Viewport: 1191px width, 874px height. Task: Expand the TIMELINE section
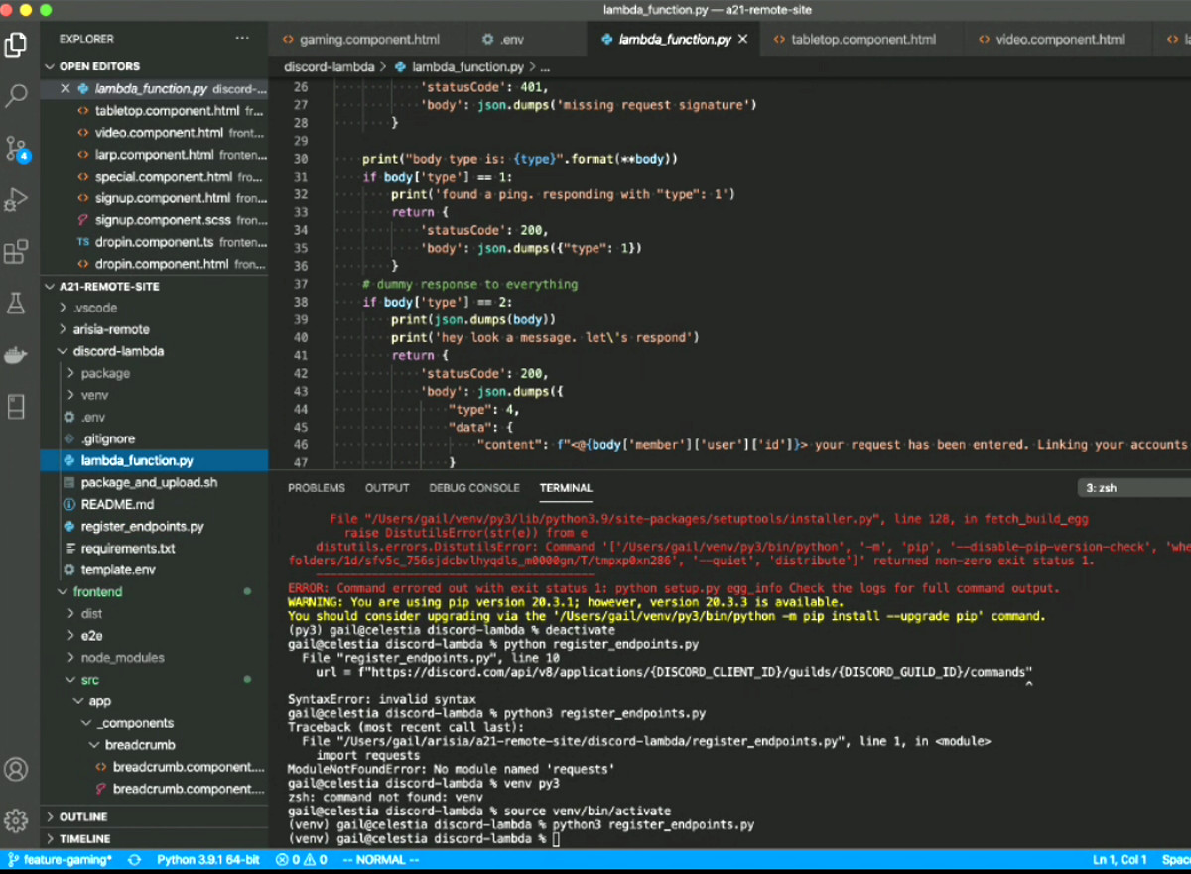pyautogui.click(x=85, y=839)
